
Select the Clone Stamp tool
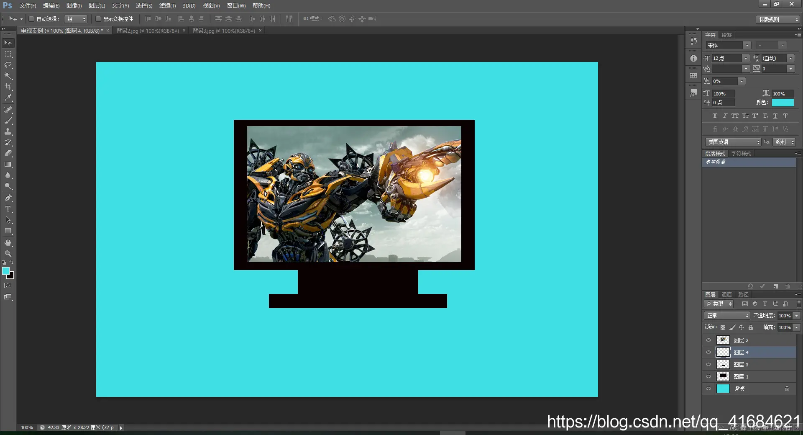pos(8,131)
